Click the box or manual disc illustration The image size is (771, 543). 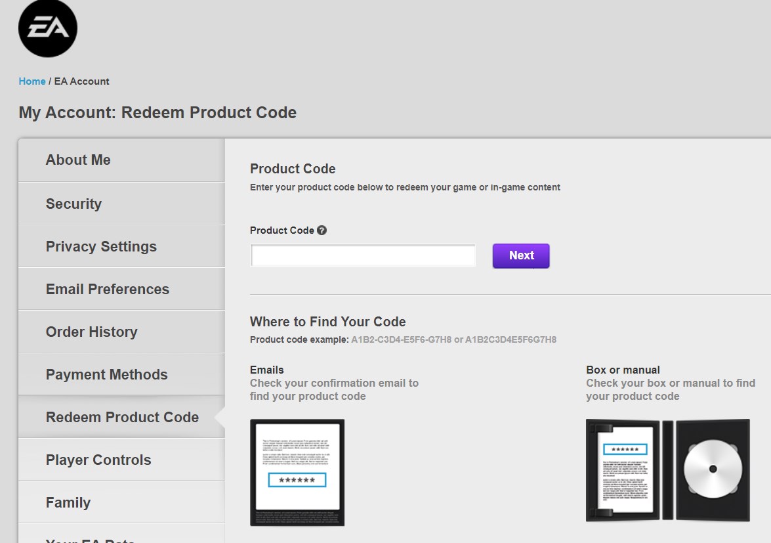pos(668,470)
